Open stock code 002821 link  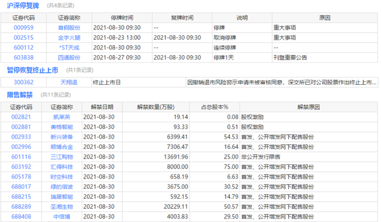click(x=21, y=117)
